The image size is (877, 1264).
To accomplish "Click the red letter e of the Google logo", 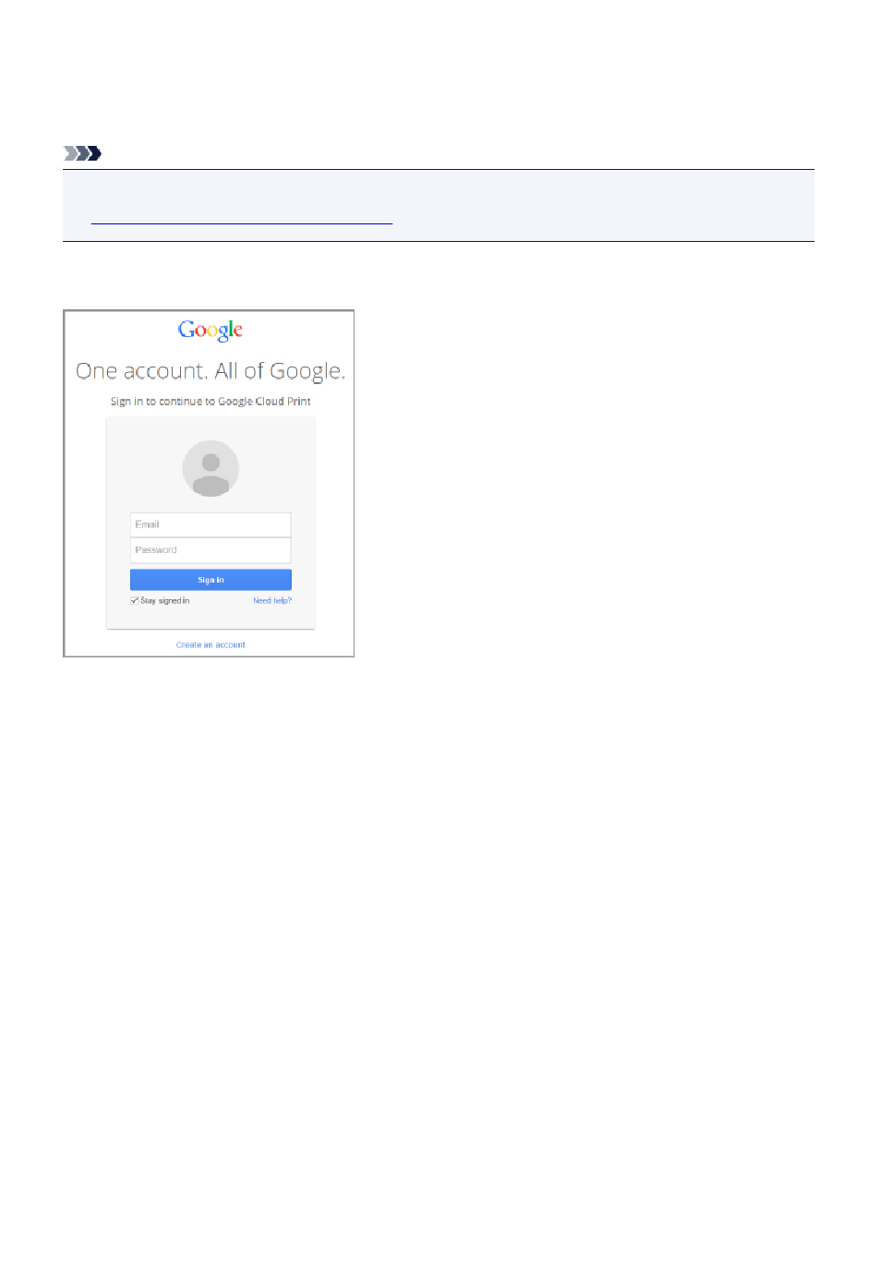I will [x=239, y=331].
